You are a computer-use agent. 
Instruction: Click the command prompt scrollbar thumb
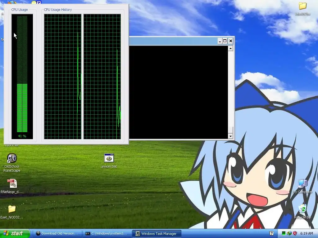[x=230, y=130]
